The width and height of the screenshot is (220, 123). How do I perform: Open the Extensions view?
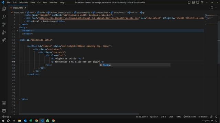coord(4,40)
